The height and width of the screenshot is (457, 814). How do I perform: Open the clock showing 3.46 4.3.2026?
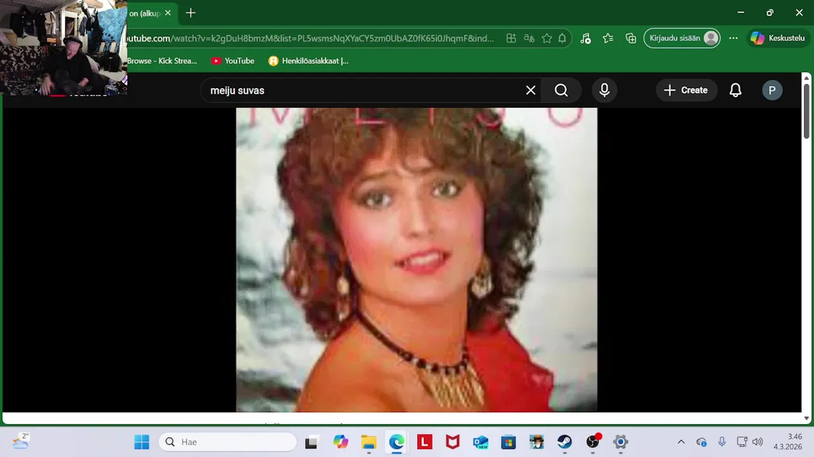coord(788,442)
